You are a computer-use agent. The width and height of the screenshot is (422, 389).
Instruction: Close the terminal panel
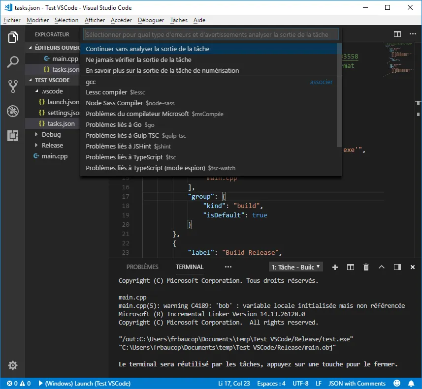(413, 267)
